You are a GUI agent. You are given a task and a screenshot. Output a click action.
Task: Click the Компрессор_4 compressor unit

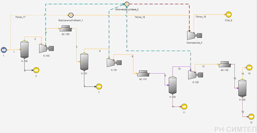tap(194, 35)
